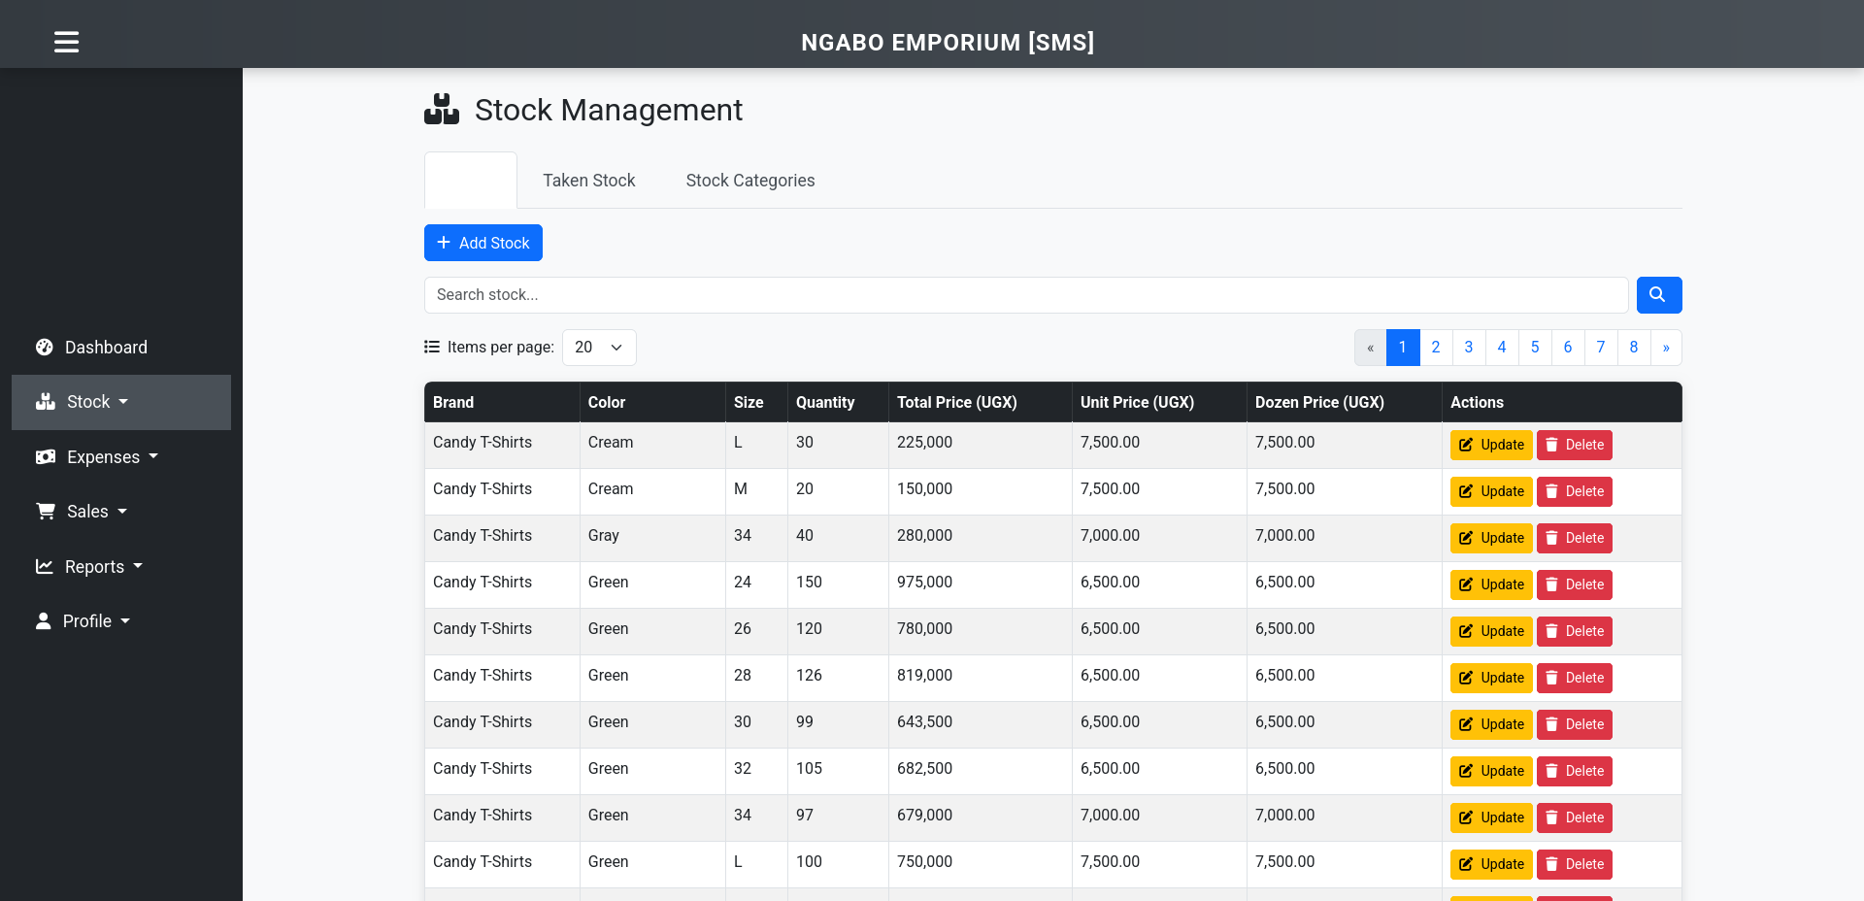
Task: Switch to the Taken Stock tab
Action: tap(588, 181)
